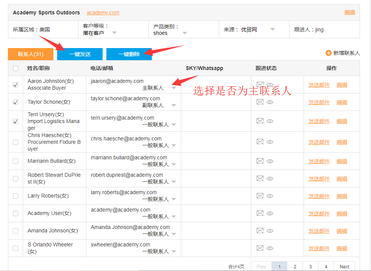Image resolution: width=371 pixels, height=271 pixels.
Task: Click eye icon in Marriann Bullard row
Action: (270, 161)
